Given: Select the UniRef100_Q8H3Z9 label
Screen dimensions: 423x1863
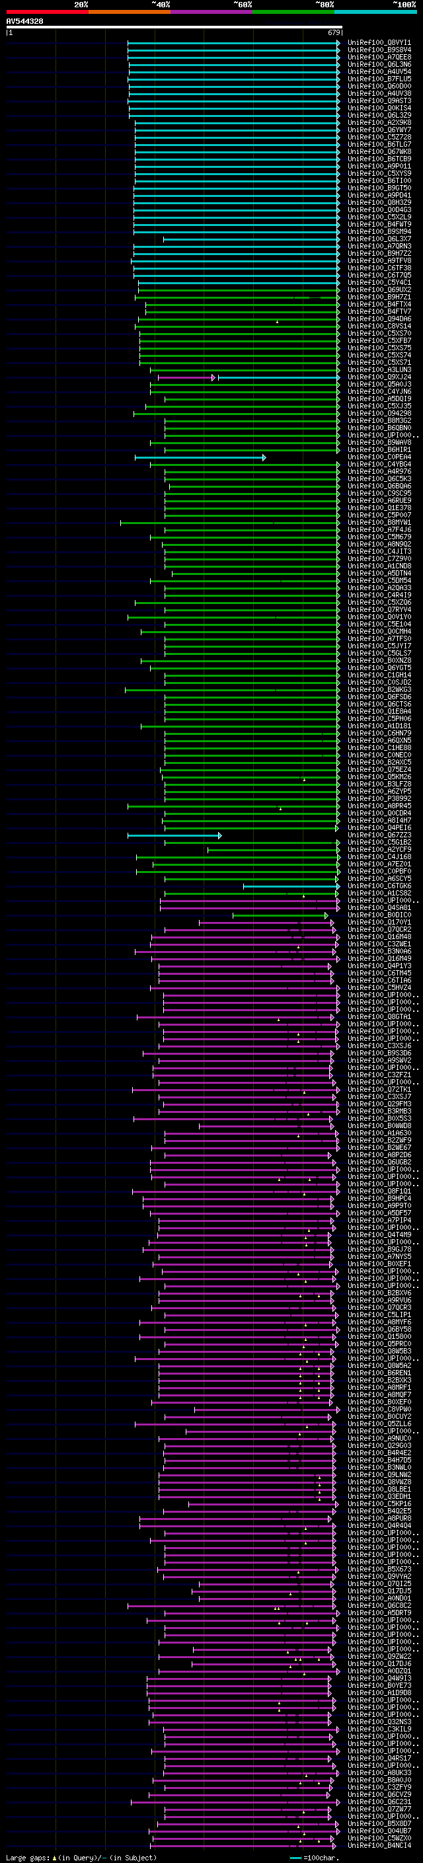Looking at the screenshot, I should pos(379,202).
